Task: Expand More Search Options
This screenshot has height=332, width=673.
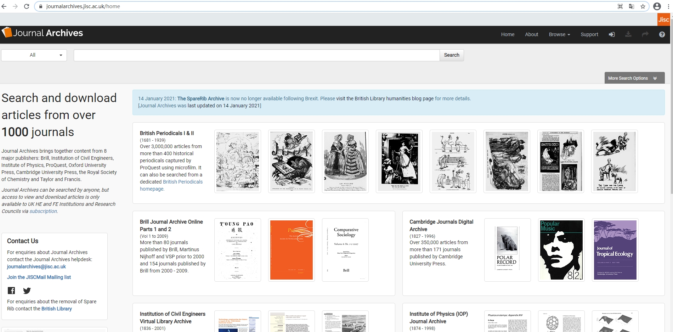Action: tap(634, 78)
